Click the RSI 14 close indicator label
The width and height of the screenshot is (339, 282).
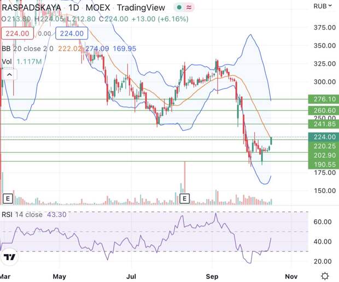[22, 215]
